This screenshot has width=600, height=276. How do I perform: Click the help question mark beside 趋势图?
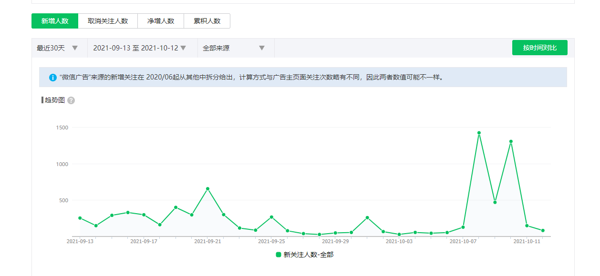[71, 100]
